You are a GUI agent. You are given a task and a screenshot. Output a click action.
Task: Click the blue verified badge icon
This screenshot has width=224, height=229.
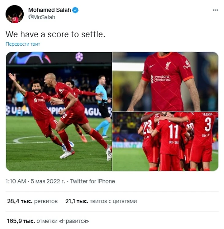(75, 10)
